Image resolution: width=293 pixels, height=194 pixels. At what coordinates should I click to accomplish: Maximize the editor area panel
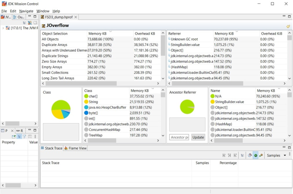(x=289, y=16)
